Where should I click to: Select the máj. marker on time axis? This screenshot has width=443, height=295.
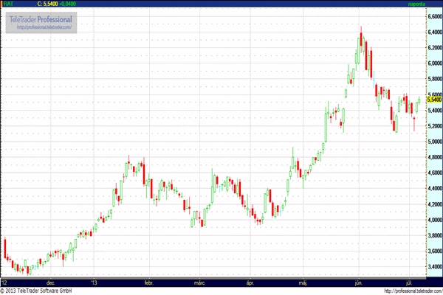[303, 282]
